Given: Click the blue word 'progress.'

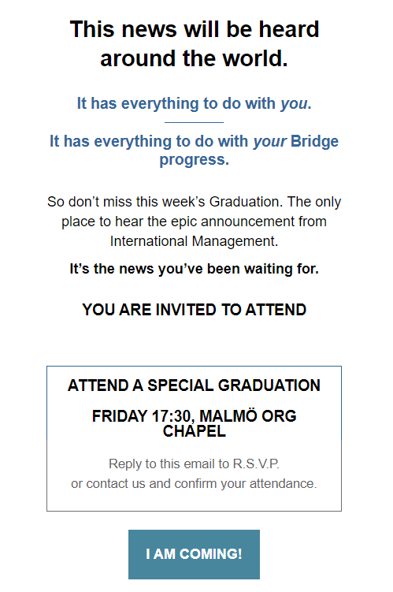Looking at the screenshot, I should pos(195,160).
